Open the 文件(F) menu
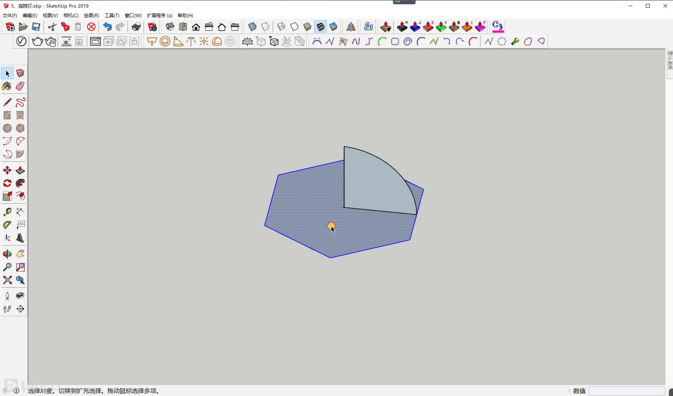This screenshot has width=673, height=396. coord(10,16)
